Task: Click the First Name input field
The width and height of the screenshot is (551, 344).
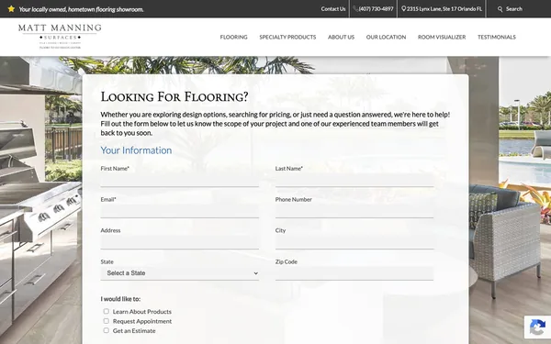Action: (180, 180)
